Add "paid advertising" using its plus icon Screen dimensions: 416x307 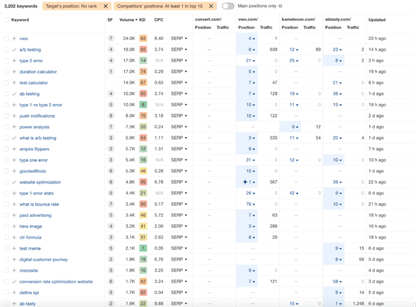14,215
